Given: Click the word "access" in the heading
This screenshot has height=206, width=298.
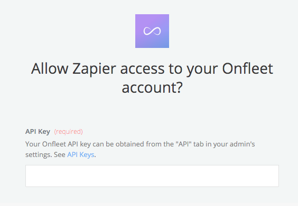Looking at the screenshot, I should (142, 70).
